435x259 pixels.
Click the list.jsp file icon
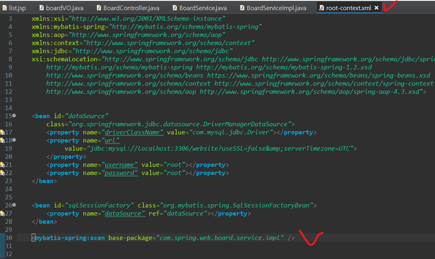[4, 8]
